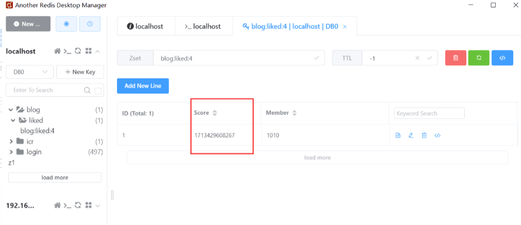Delete the blog:liked:4 key with red trash button
Screen dimensions: 521x225
pyautogui.click(x=456, y=58)
